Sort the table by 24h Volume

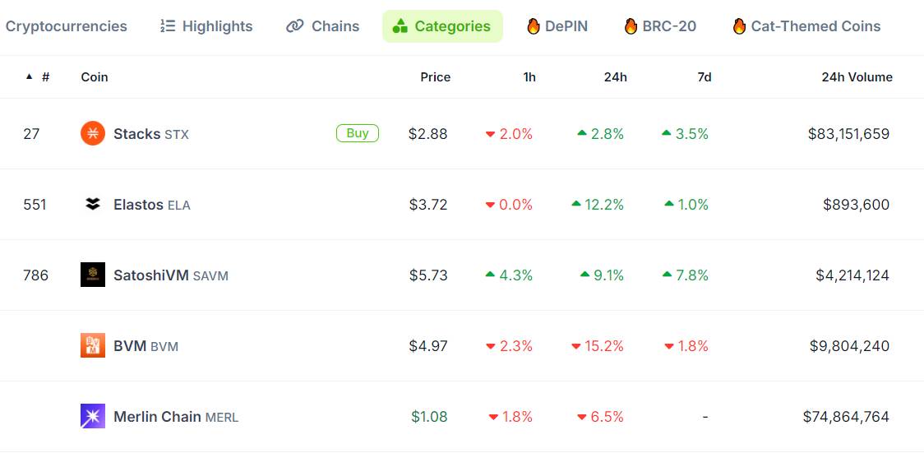point(857,77)
